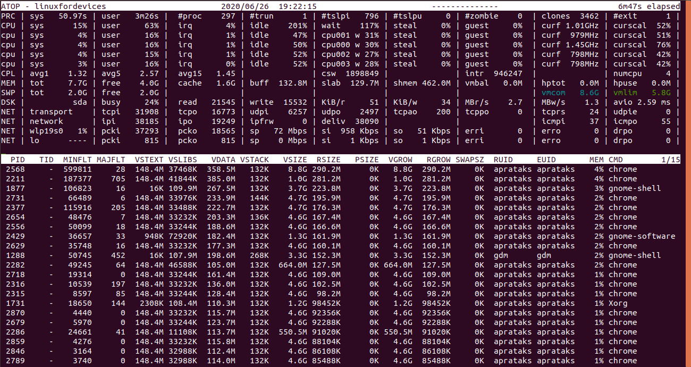Select the numcpu 4 entry
This screenshot has height=367, width=691.
coord(642,73)
